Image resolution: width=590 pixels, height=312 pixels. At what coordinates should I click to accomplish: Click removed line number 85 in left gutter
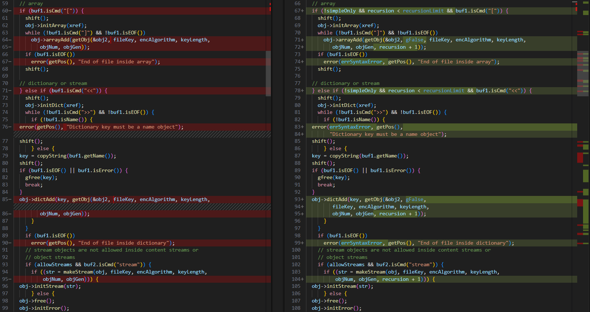click(5, 200)
